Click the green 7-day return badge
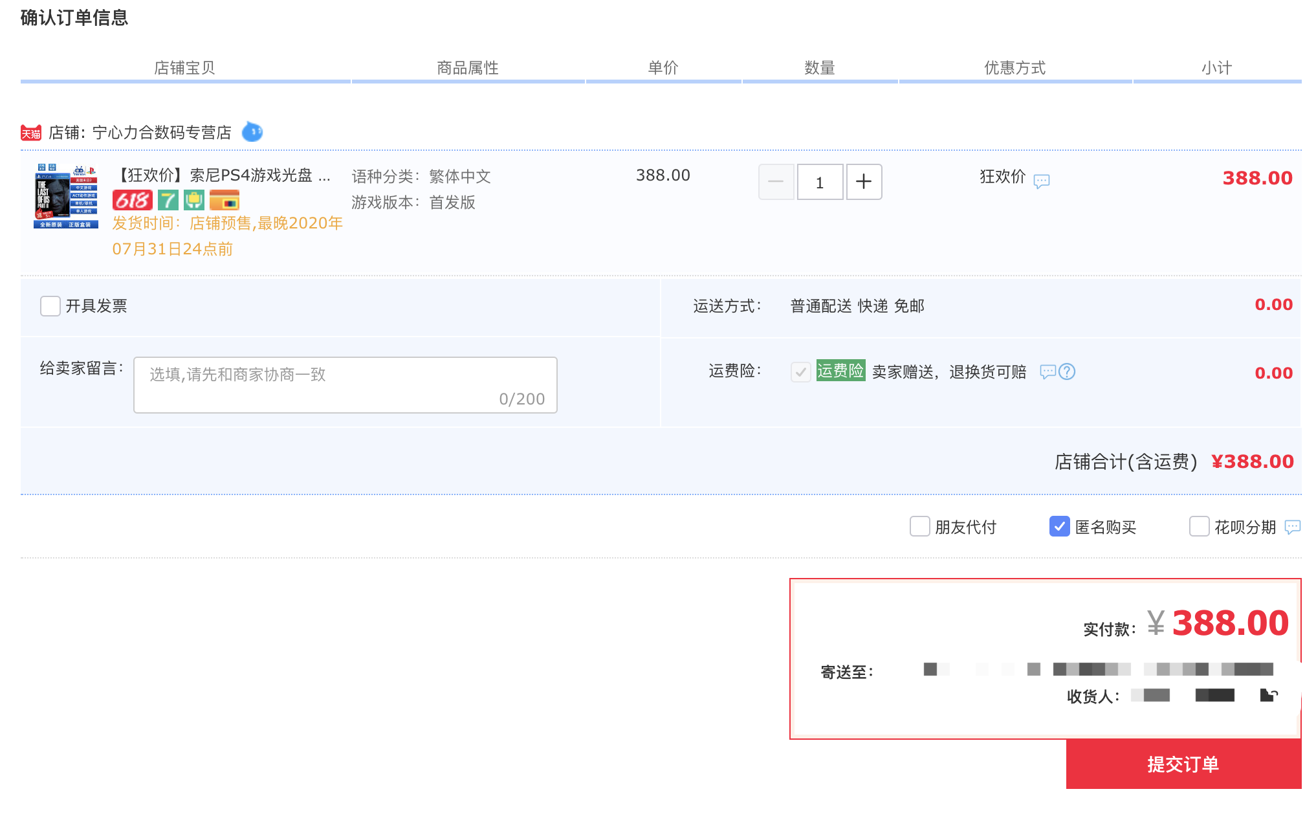This screenshot has width=1316, height=831. coord(168,200)
